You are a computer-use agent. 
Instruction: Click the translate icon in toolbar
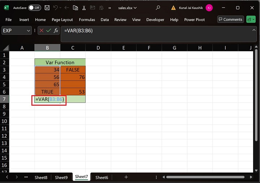coord(101,8)
